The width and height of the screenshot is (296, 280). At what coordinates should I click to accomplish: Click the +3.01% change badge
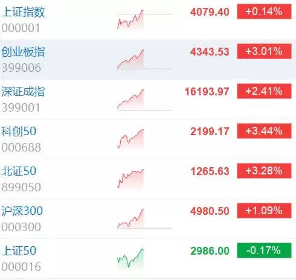pos(264,51)
